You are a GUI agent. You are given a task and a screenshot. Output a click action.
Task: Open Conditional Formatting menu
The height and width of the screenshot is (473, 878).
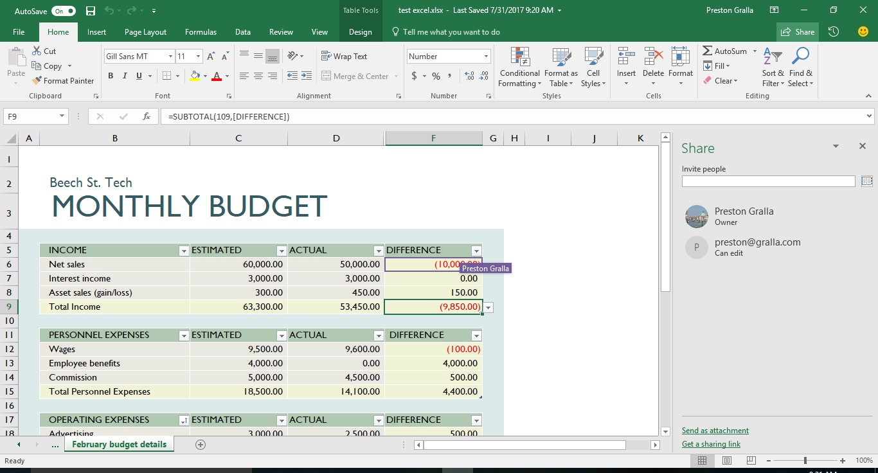(x=520, y=67)
